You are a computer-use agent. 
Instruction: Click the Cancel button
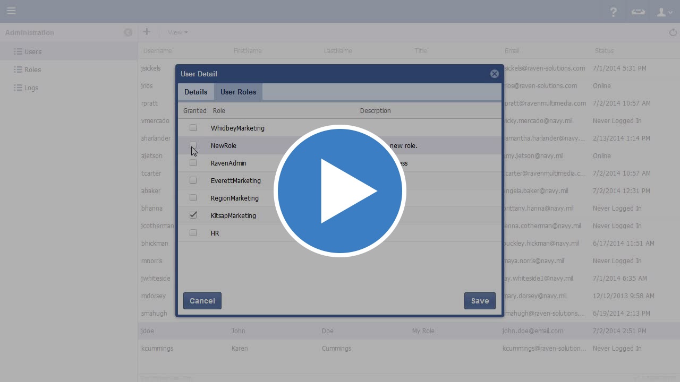[202, 301]
